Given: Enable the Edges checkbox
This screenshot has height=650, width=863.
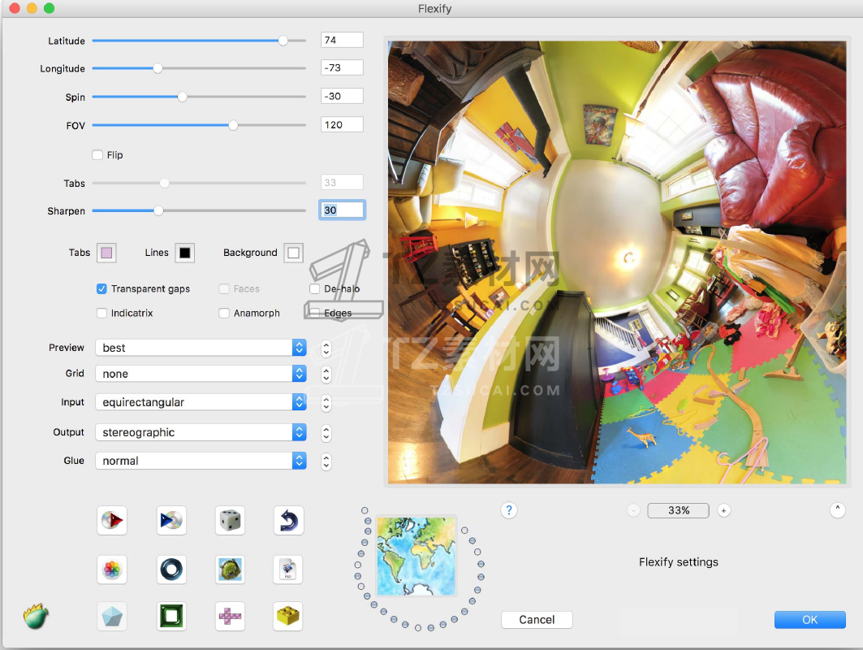Looking at the screenshot, I should (315, 313).
